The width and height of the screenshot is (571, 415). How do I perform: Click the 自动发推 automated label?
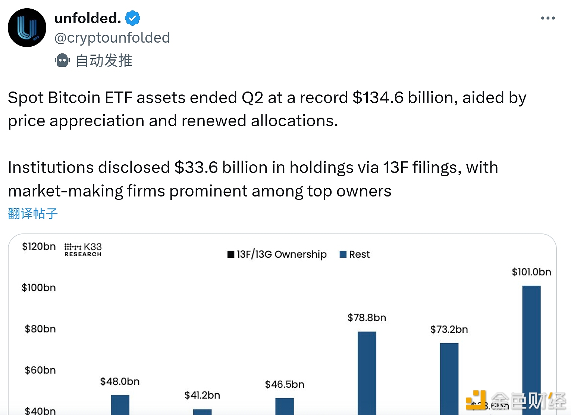tap(104, 61)
